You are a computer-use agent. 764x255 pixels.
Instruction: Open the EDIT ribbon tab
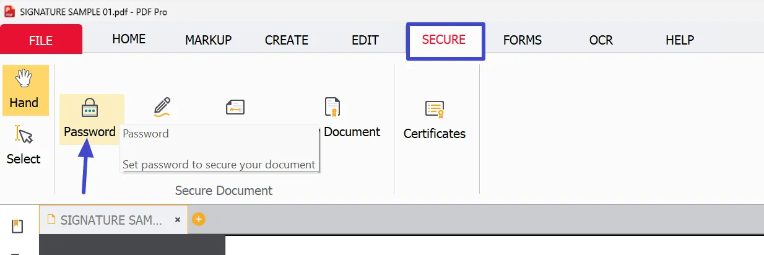click(x=365, y=40)
